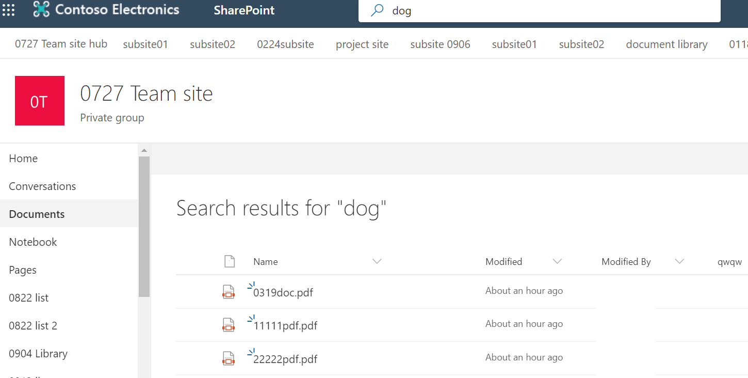This screenshot has width=748, height=378.
Task: Expand the Modified By column menu
Action: (679, 262)
